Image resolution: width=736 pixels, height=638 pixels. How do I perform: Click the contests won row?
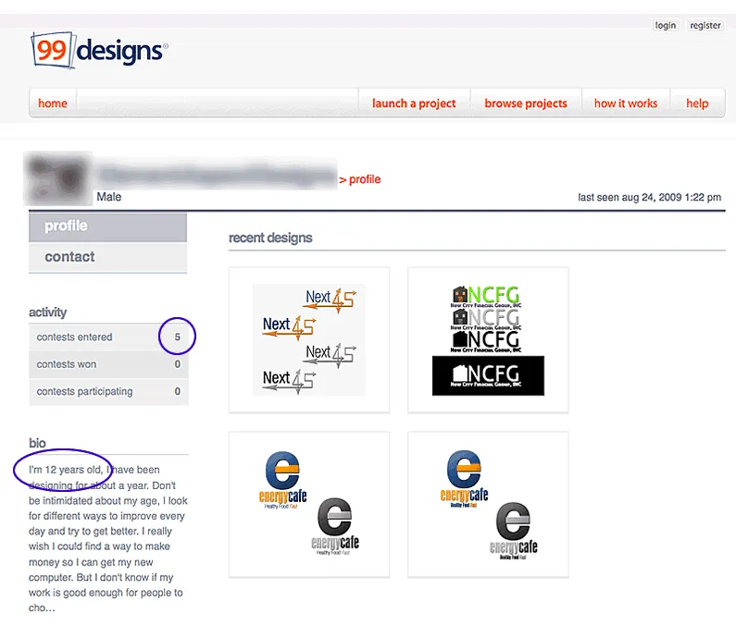point(108,364)
